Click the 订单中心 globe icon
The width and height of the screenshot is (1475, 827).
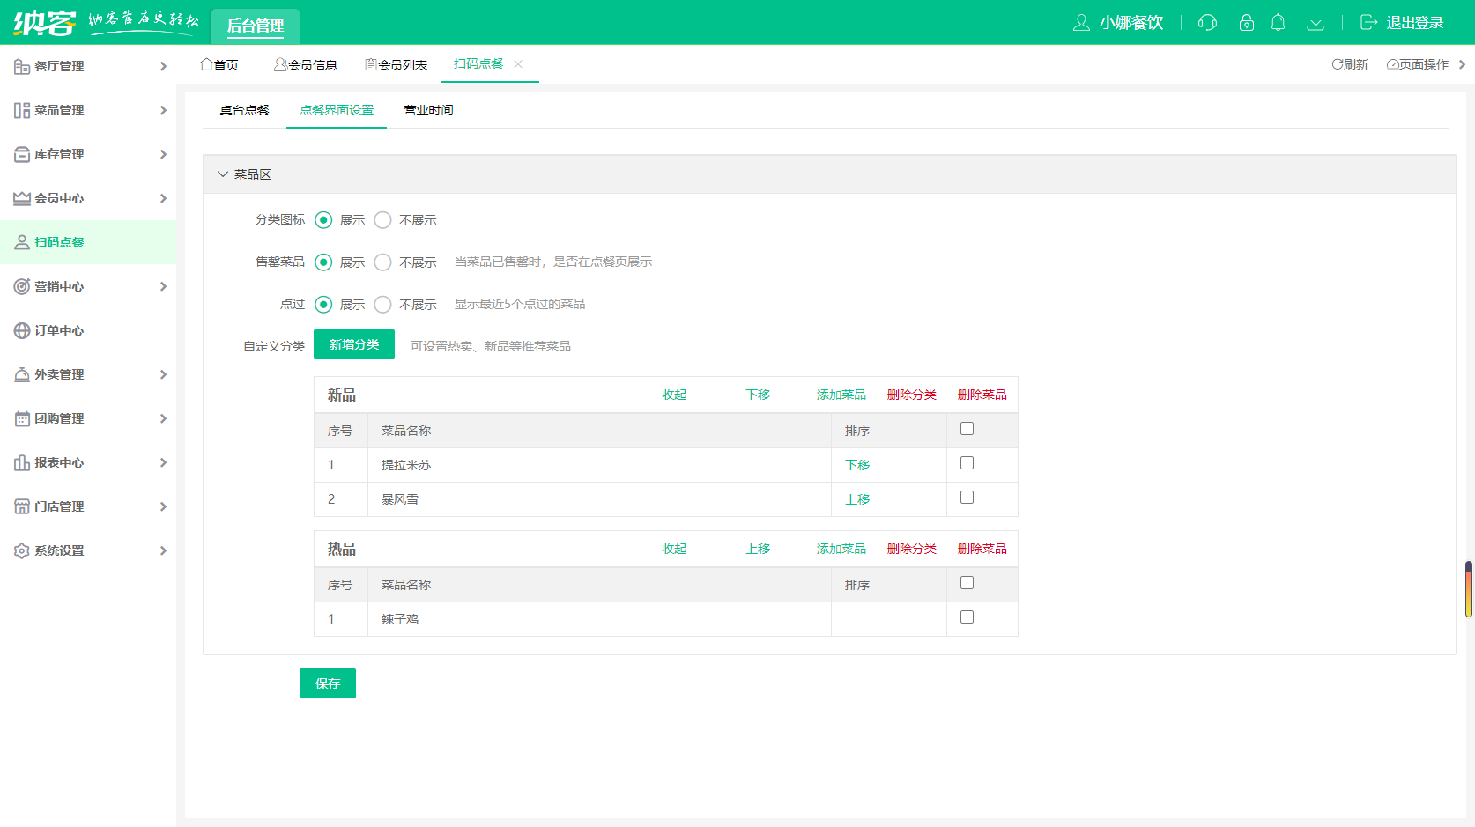(x=21, y=330)
